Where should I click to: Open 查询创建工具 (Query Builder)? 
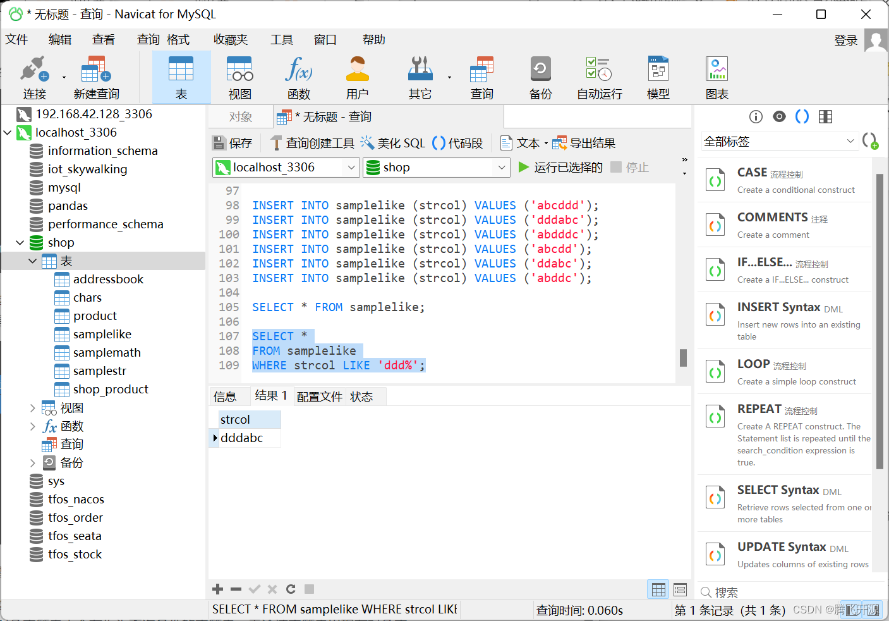tap(312, 144)
